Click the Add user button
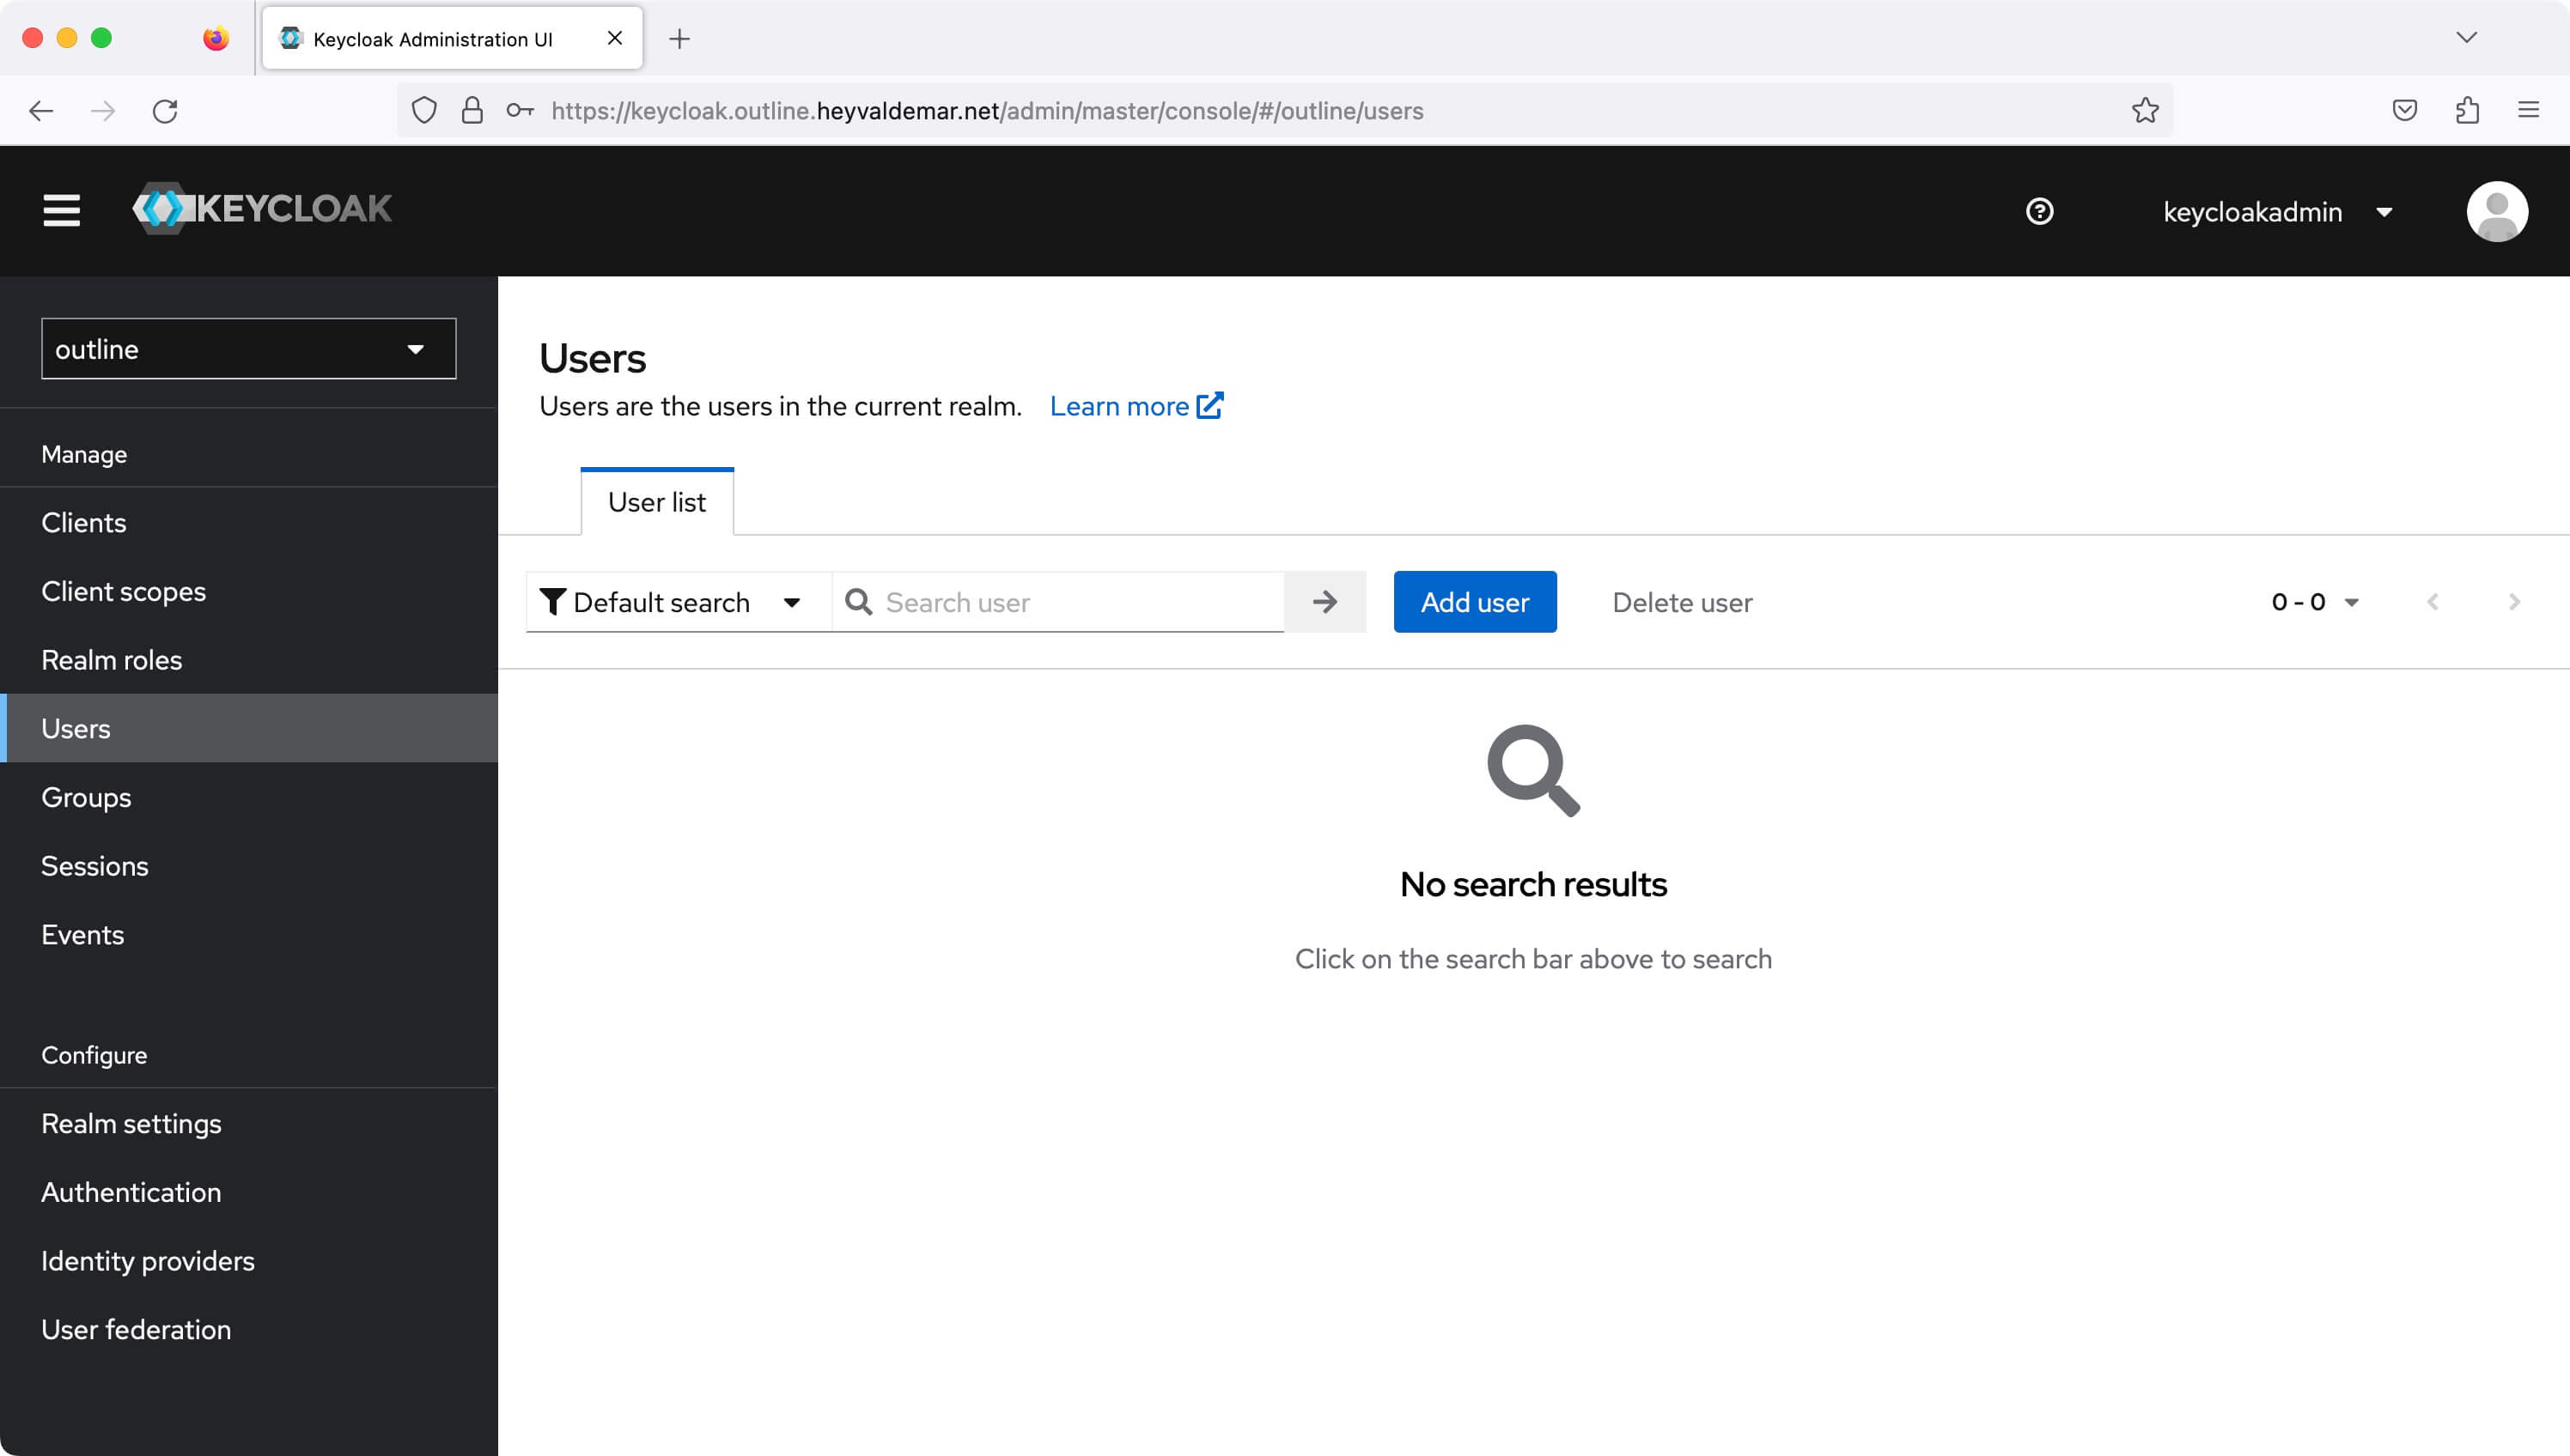Viewport: 2570px width, 1456px height. point(1476,602)
